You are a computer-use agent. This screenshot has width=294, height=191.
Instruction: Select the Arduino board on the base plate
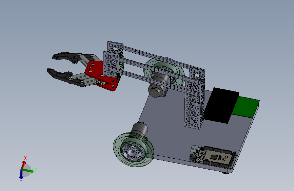[x=213, y=156]
